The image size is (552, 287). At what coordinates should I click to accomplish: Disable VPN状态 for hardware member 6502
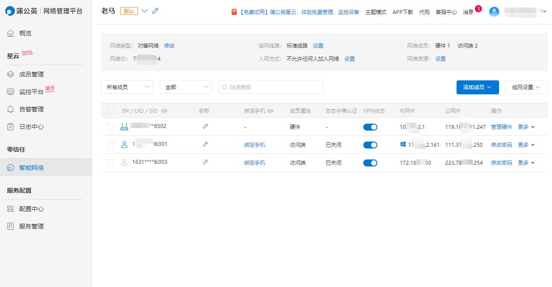click(x=370, y=127)
